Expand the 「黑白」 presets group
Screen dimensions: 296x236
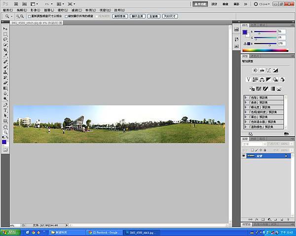245,117
